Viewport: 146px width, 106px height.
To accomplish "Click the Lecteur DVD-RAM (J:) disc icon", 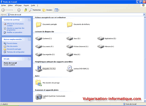I will pos(70,69).
